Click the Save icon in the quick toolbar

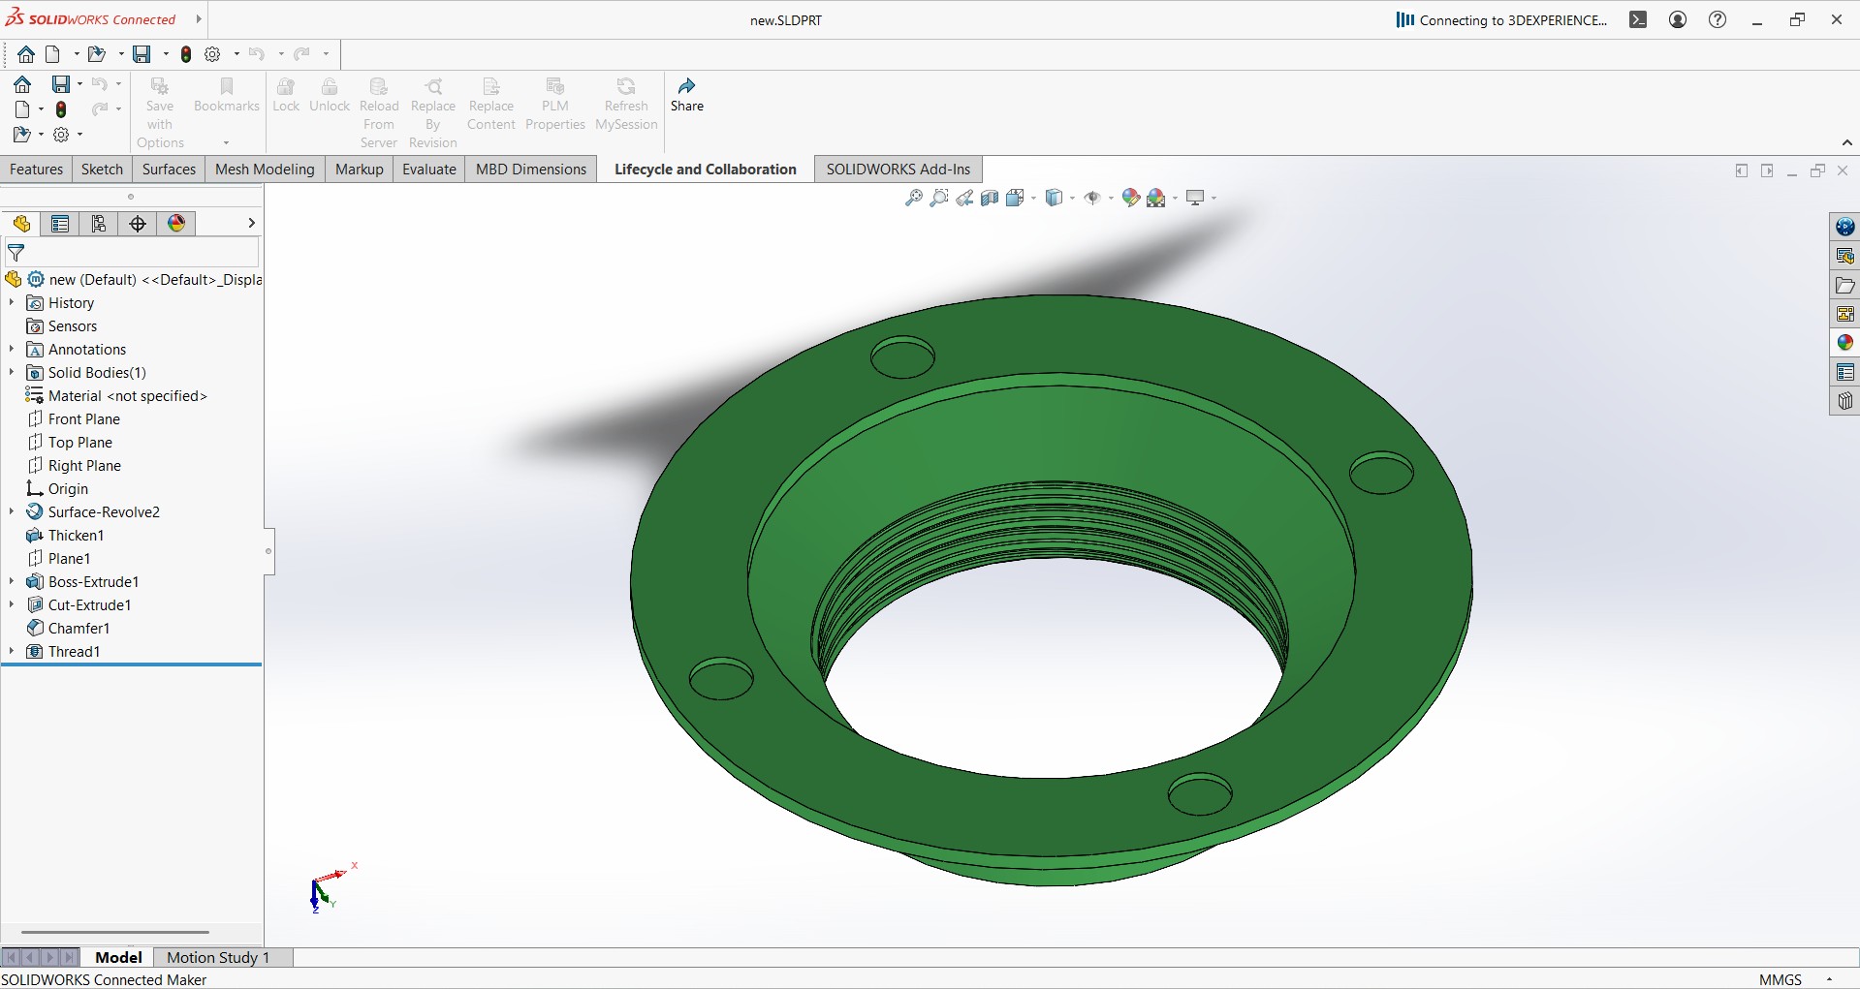pos(142,54)
